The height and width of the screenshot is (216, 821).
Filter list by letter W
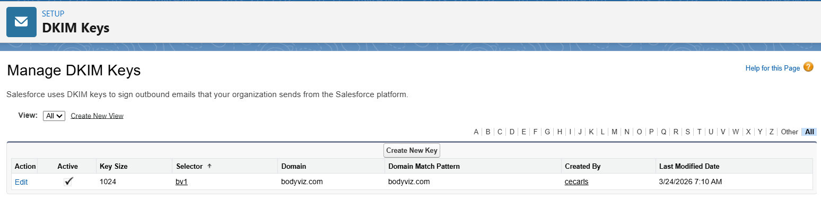[735, 132]
